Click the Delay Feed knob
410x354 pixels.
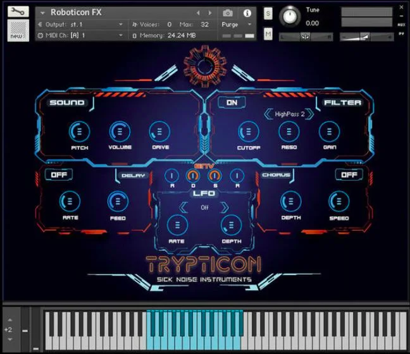(x=118, y=201)
